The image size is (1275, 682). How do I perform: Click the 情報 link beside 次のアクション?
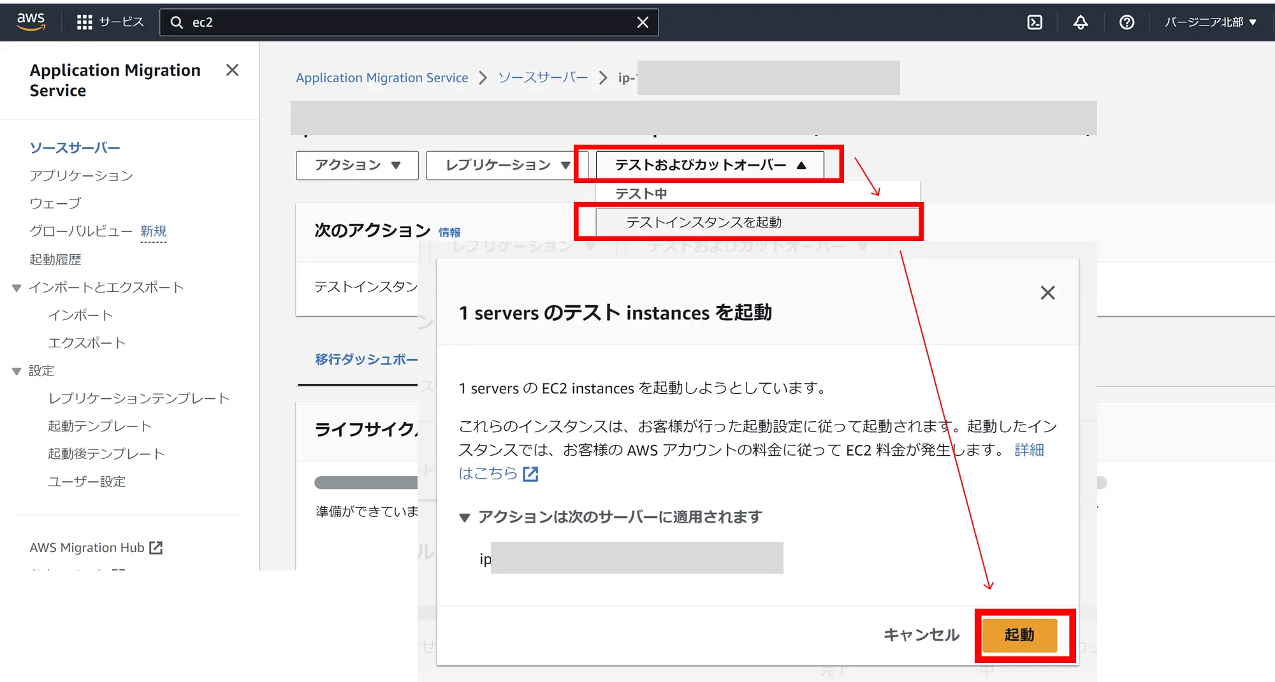(x=449, y=233)
